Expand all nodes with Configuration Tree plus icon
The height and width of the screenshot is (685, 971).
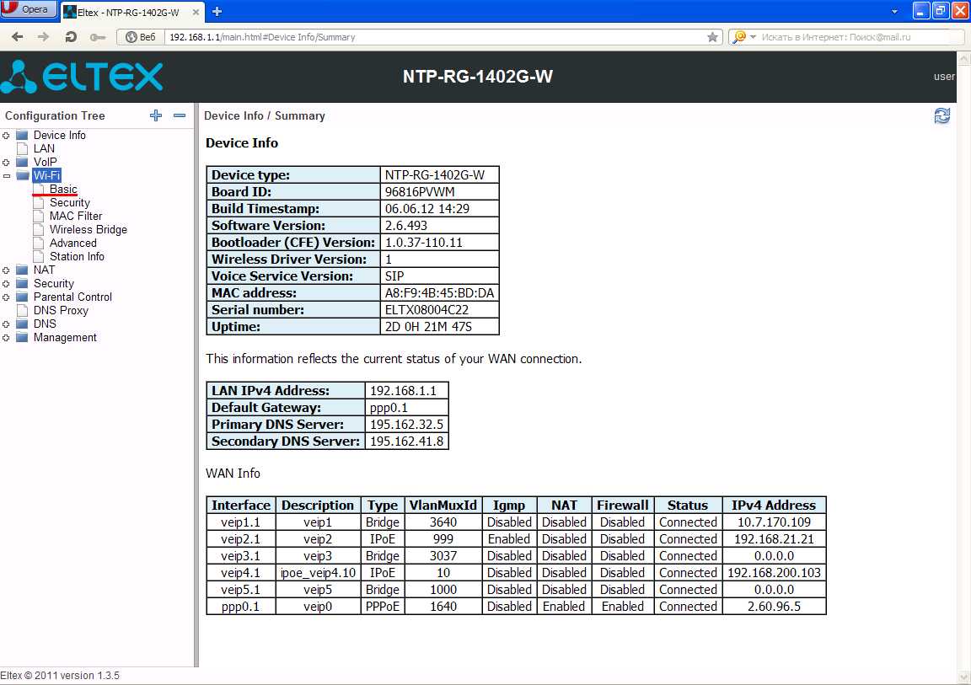(x=156, y=115)
